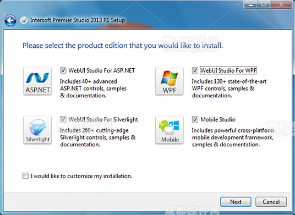Minimize the setup window
Viewport: 295px width, 215px height.
pyautogui.click(x=251, y=4)
